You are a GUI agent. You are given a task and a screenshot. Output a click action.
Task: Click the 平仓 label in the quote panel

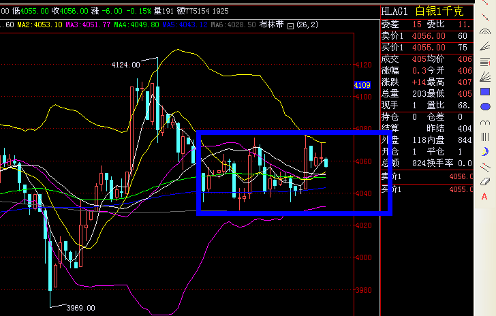click(435, 151)
